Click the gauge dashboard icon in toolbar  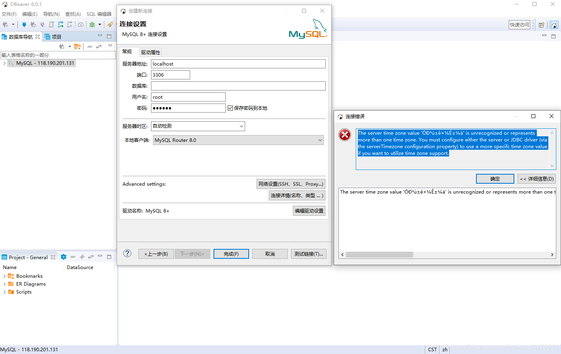pyautogui.click(x=81, y=24)
